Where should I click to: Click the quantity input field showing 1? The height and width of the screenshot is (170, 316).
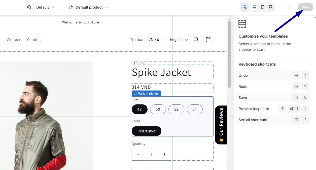click(x=151, y=154)
